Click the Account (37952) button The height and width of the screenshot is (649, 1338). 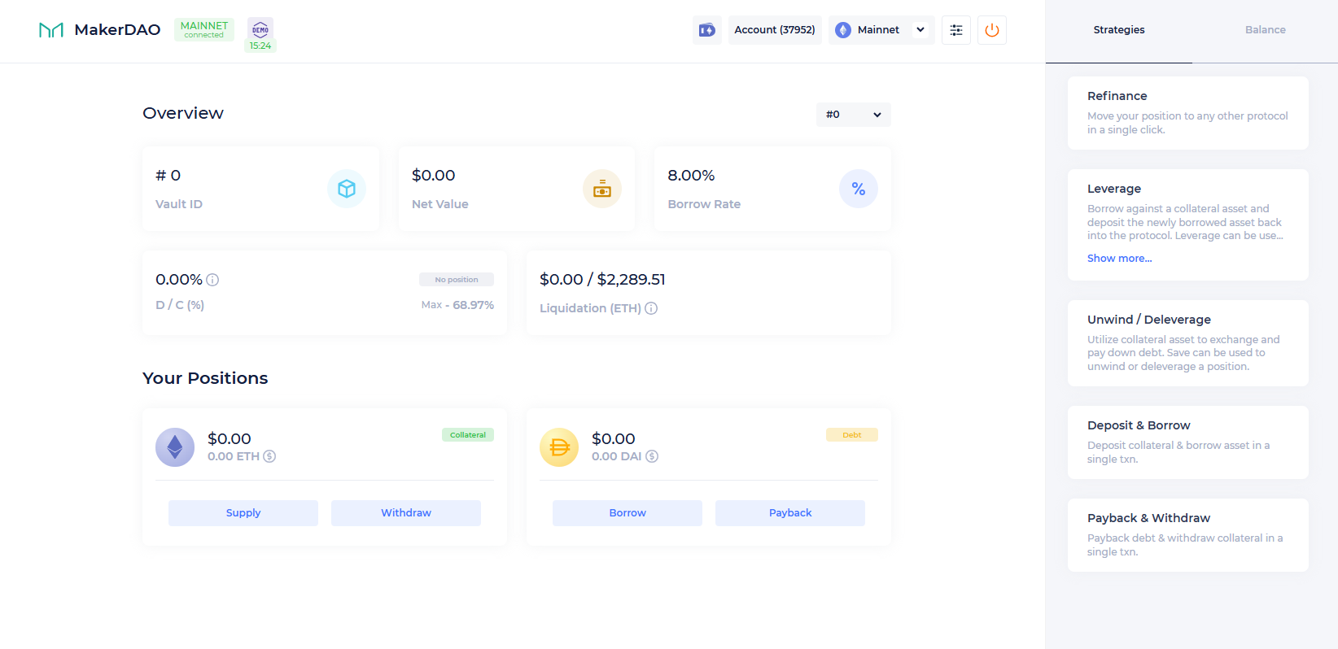tap(774, 30)
